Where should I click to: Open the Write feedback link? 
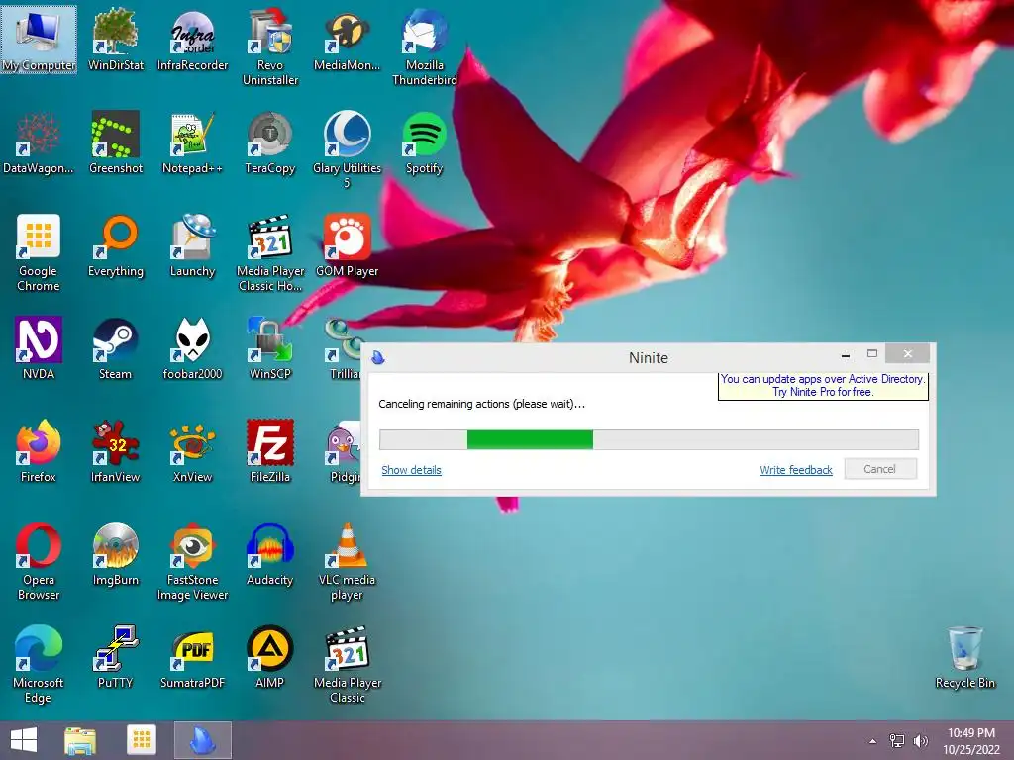point(796,470)
